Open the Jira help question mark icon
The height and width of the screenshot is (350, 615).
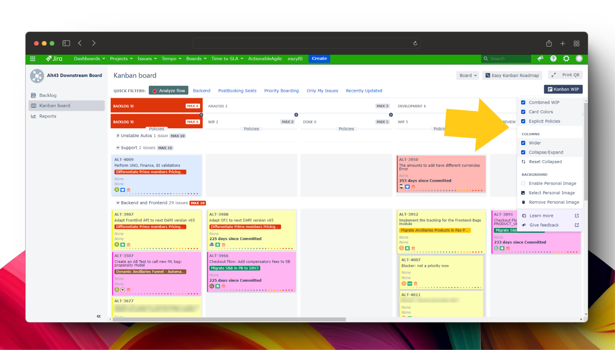click(553, 59)
